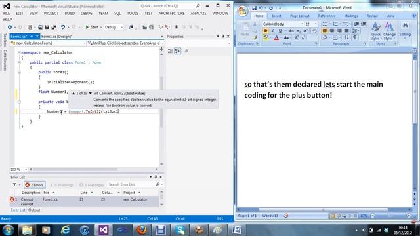Click Strikethrough in Word Font group

click(x=291, y=31)
